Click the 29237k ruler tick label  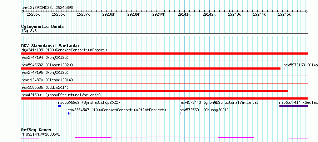click(x=83, y=14)
